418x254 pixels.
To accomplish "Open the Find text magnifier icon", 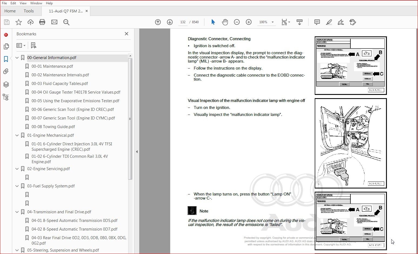I will (66, 22).
